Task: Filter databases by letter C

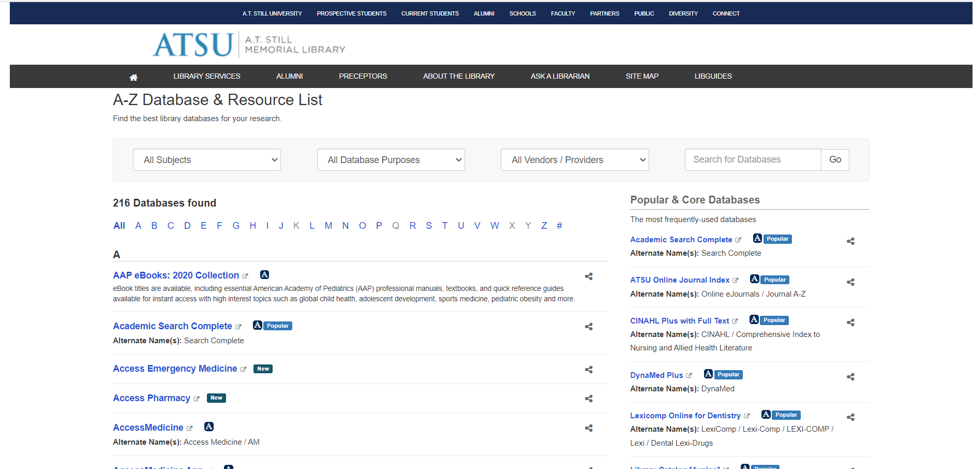Action: click(171, 226)
